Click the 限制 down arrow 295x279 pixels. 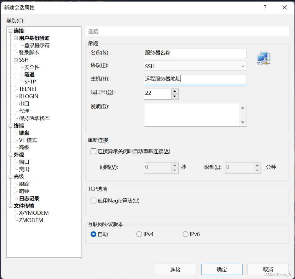coord(257,170)
